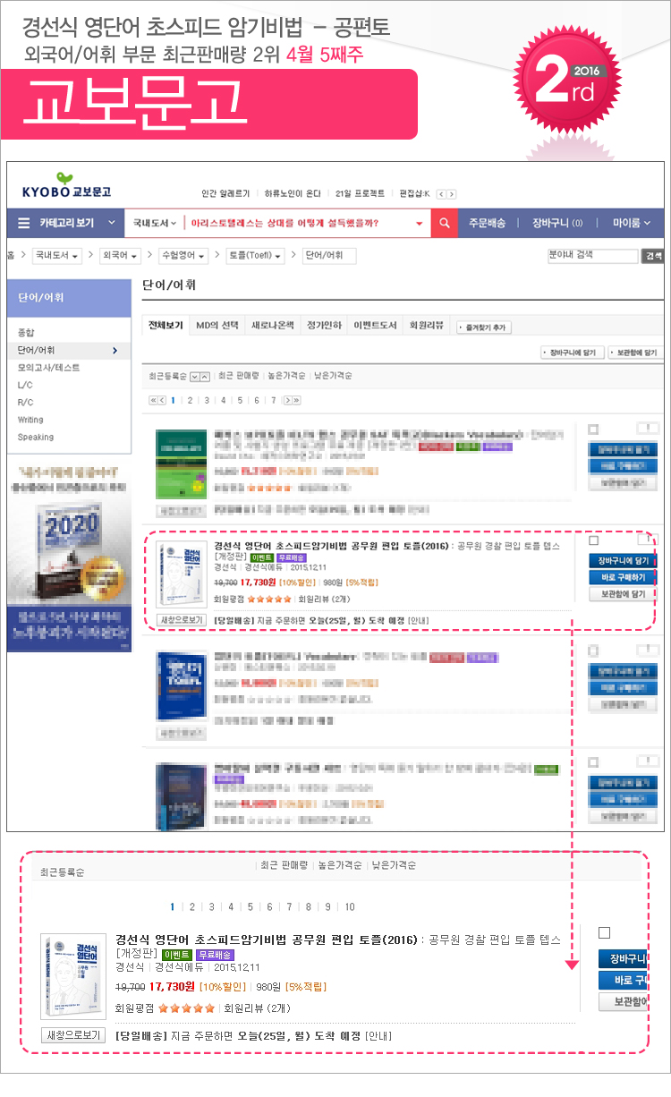This screenshot has width=671, height=1097.
Task: Tick the checkbox in the enlarged bottom listing
Action: (604, 932)
